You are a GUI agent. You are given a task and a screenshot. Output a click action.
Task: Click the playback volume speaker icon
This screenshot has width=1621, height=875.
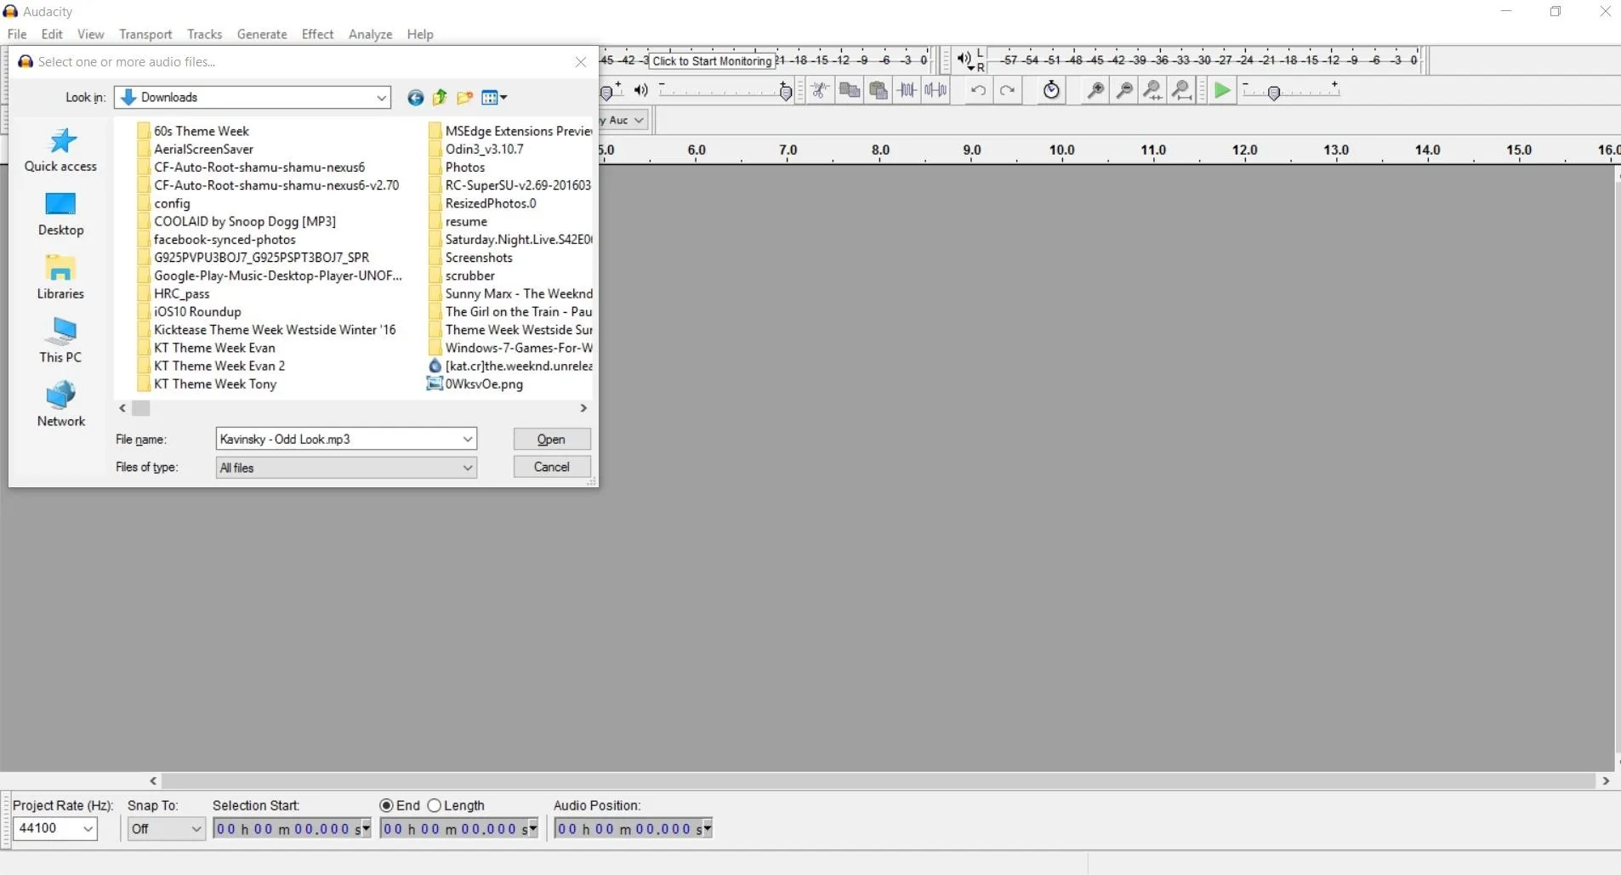pyautogui.click(x=641, y=90)
